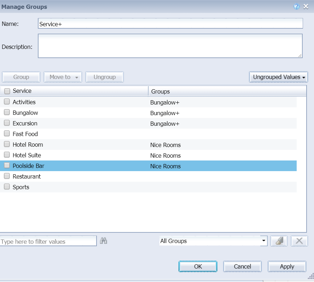Click the Apply button

coord(287,266)
